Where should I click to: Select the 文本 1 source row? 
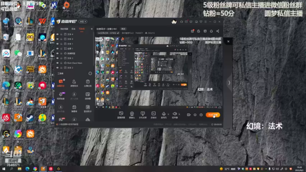(74, 44)
